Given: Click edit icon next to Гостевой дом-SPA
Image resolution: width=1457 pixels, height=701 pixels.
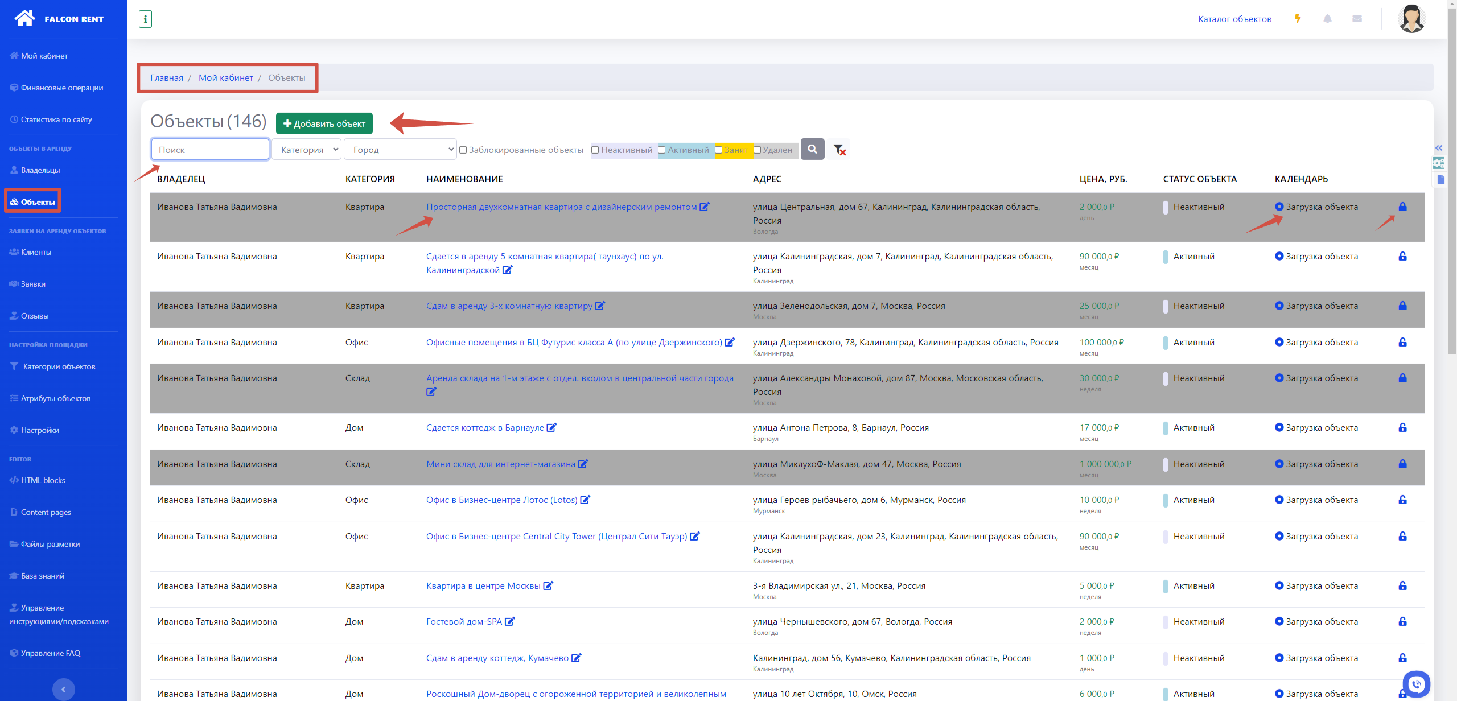Looking at the screenshot, I should tap(510, 621).
